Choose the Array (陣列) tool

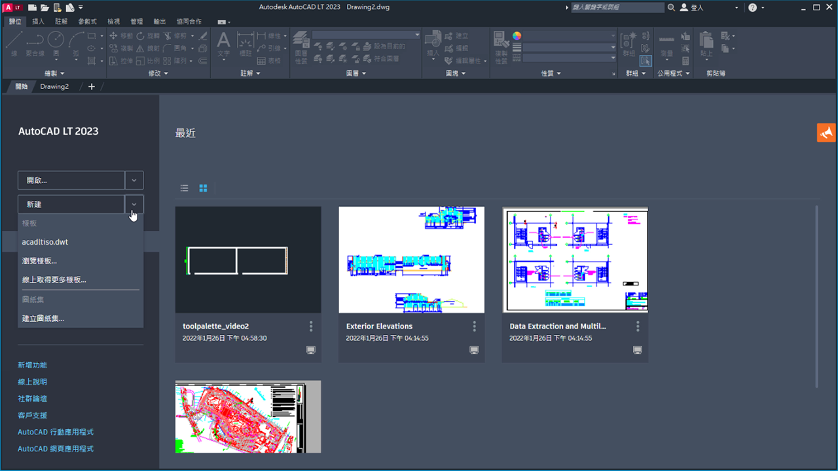[x=175, y=61]
